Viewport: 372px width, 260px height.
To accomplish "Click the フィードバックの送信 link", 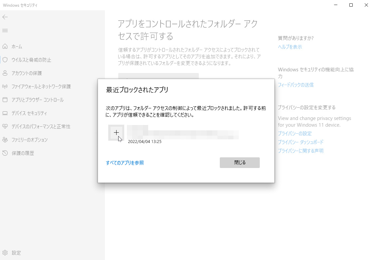I will [x=296, y=85].
